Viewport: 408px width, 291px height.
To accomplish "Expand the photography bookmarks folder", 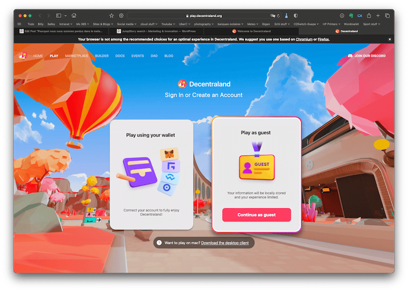I will point(204,24).
